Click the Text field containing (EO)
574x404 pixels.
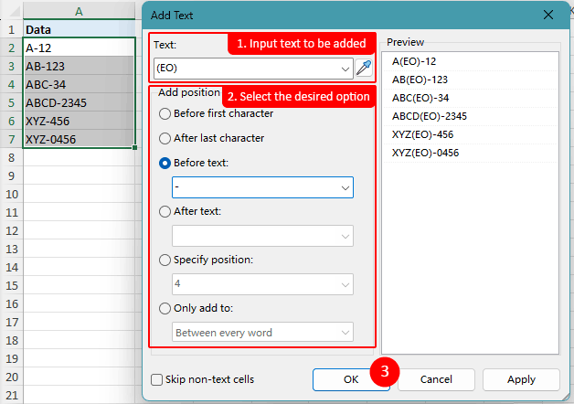(x=245, y=69)
